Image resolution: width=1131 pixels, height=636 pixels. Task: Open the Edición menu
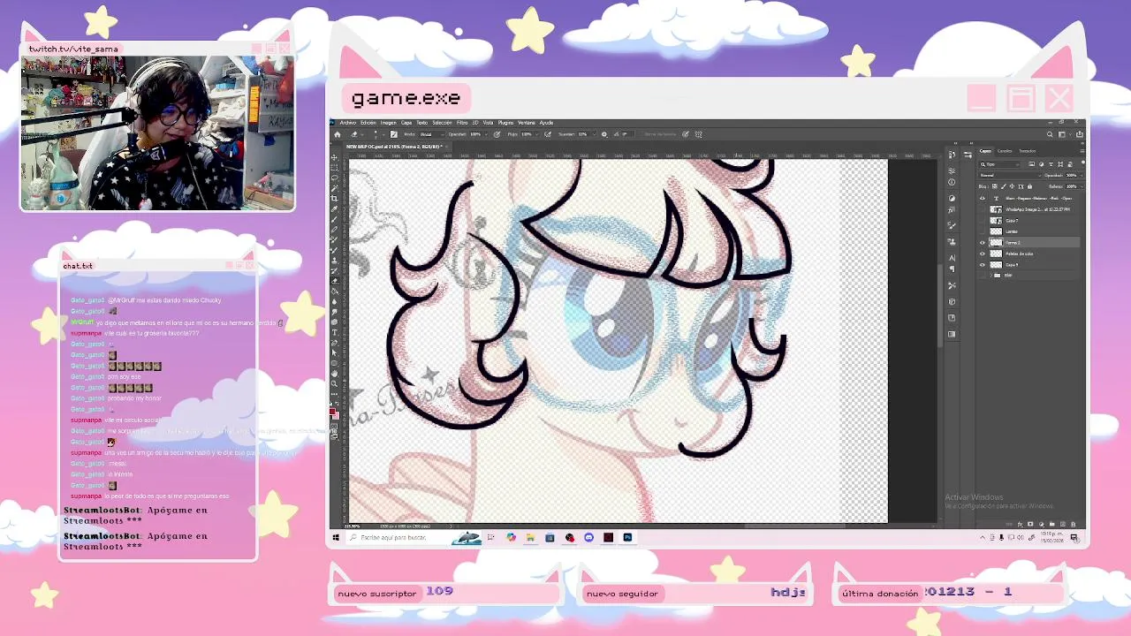pos(368,123)
